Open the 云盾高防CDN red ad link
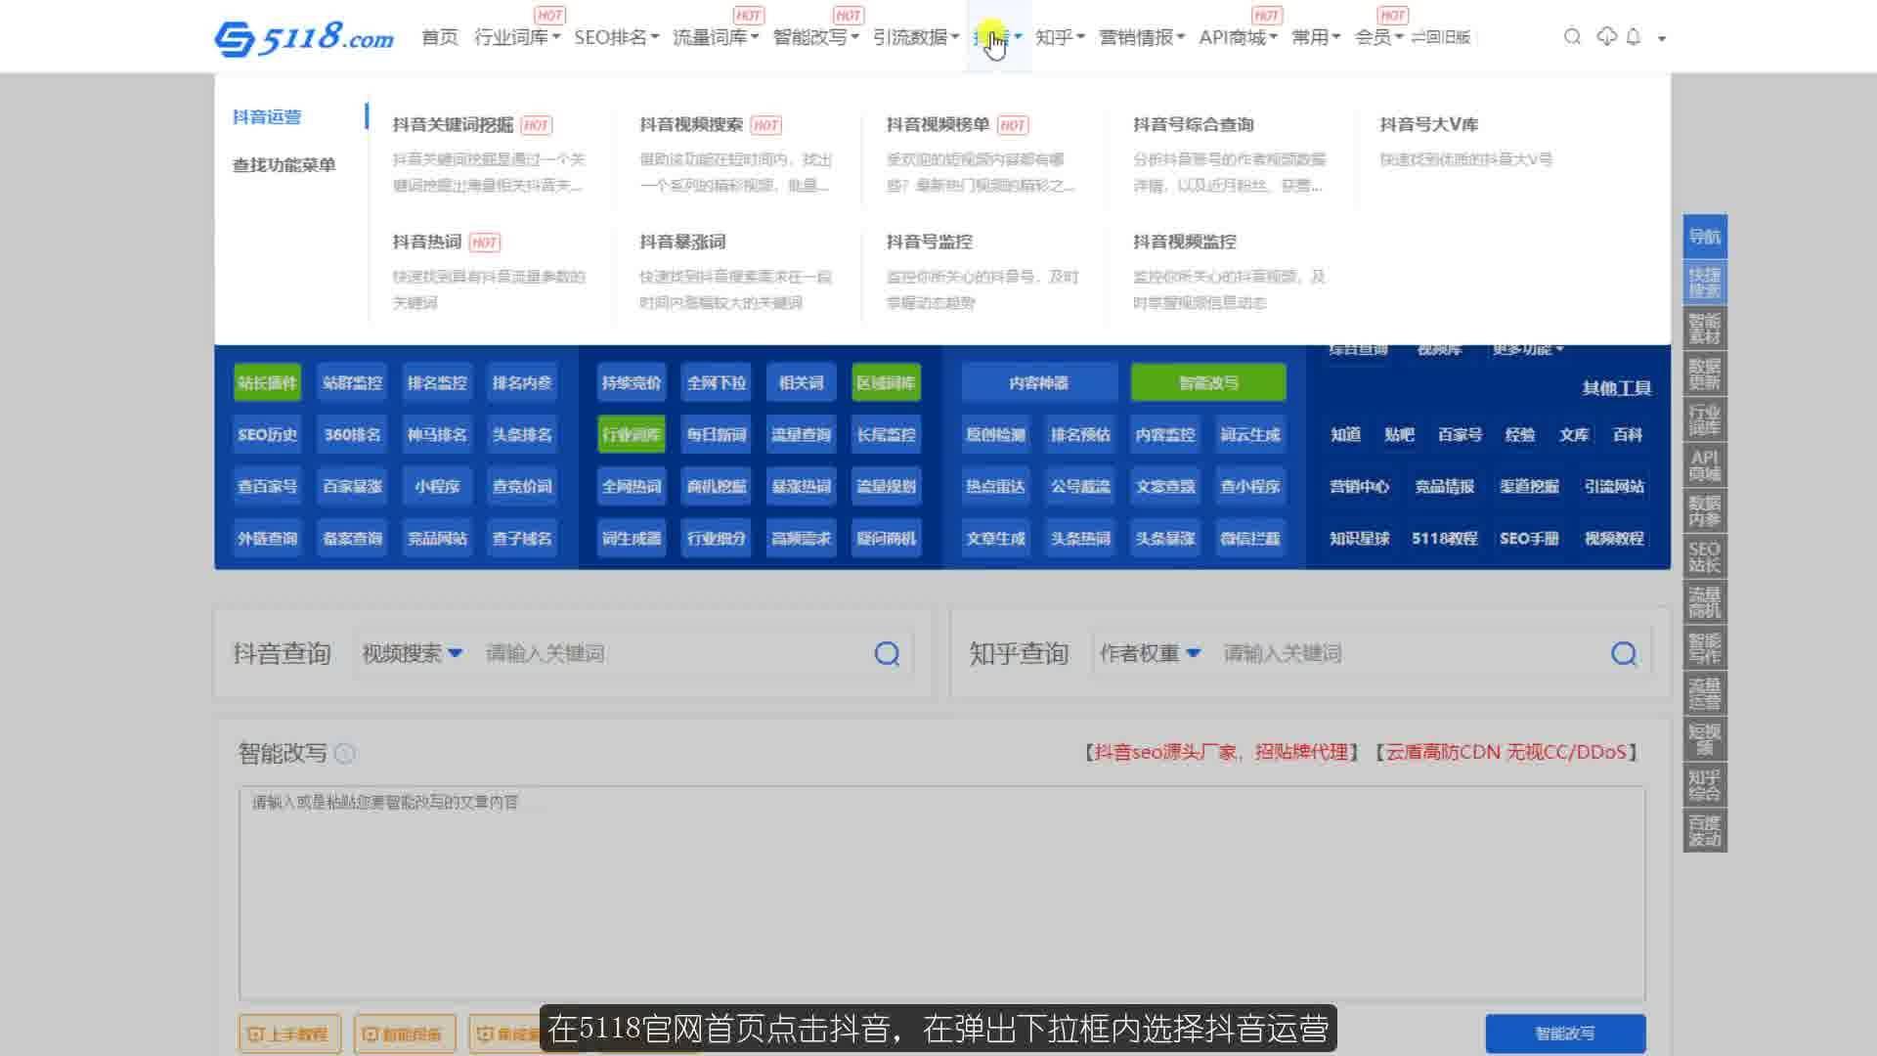 coord(1506,752)
